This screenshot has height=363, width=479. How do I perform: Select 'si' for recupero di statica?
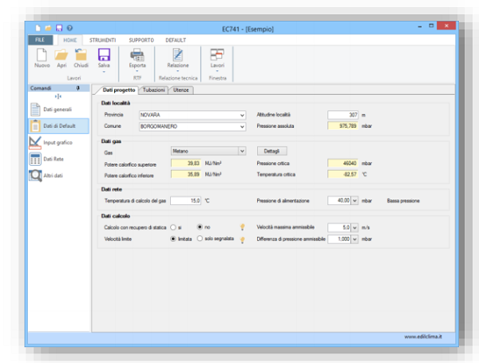click(x=173, y=227)
